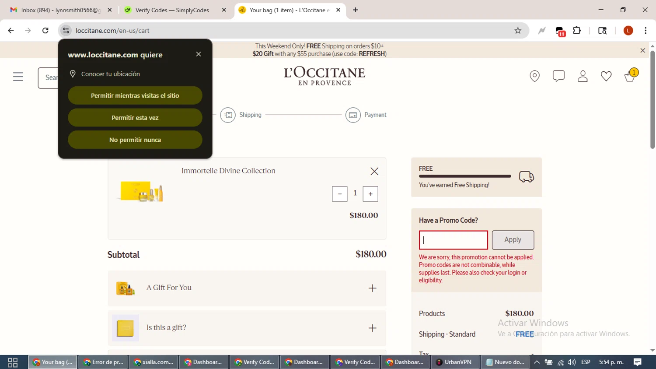Apply the promo code
656x369 pixels.
tap(513, 240)
